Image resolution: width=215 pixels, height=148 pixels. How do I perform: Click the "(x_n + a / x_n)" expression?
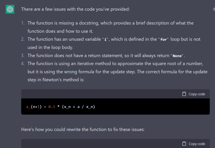(x=78, y=107)
